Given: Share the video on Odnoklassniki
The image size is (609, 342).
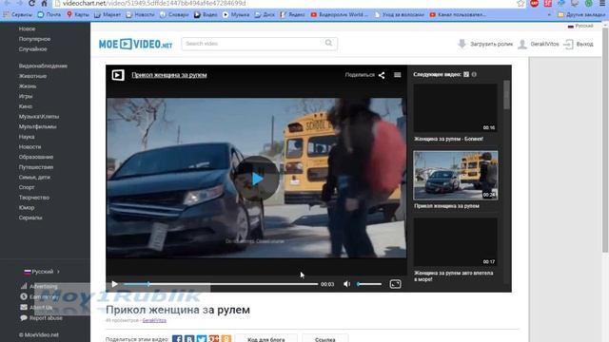Looking at the screenshot, I should [x=226, y=339].
